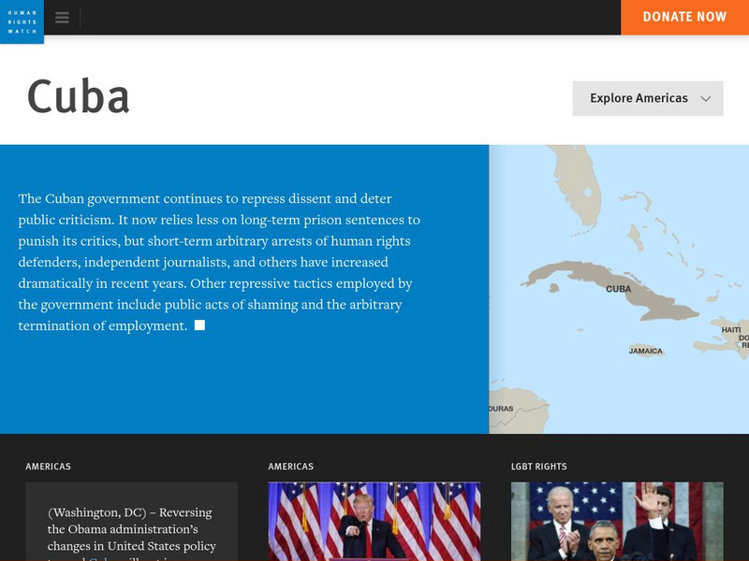This screenshot has width=749, height=561.
Task: Click the DONATE NOW button
Action: (684, 16)
